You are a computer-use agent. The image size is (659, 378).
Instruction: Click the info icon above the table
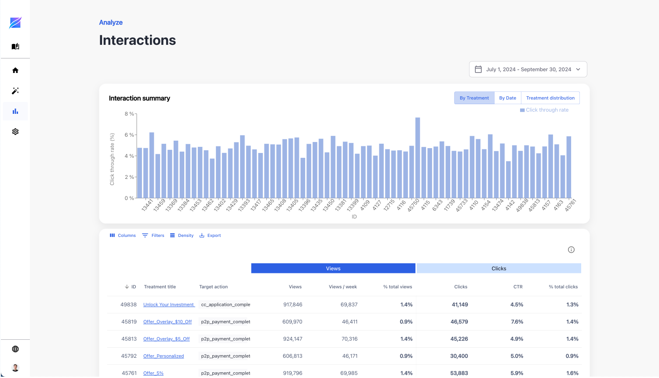click(571, 249)
